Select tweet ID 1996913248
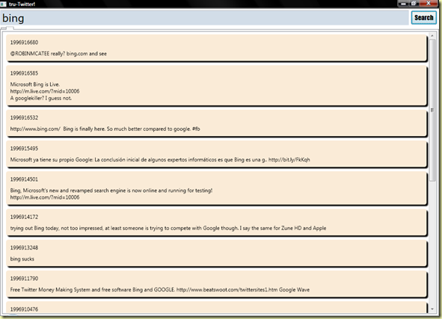This screenshot has width=442, height=319. tap(24, 248)
